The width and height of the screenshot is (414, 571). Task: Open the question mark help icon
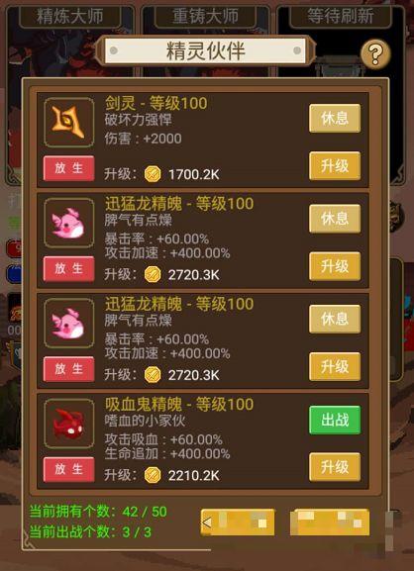pos(375,54)
